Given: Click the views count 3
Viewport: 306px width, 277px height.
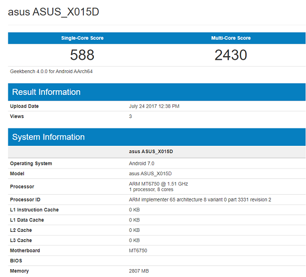Looking at the screenshot, I should 130,116.
